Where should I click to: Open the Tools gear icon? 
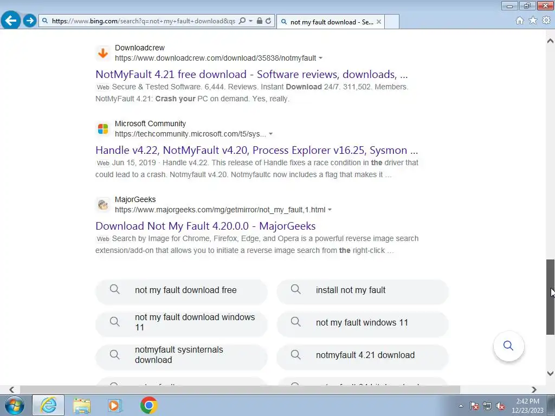[x=546, y=21]
